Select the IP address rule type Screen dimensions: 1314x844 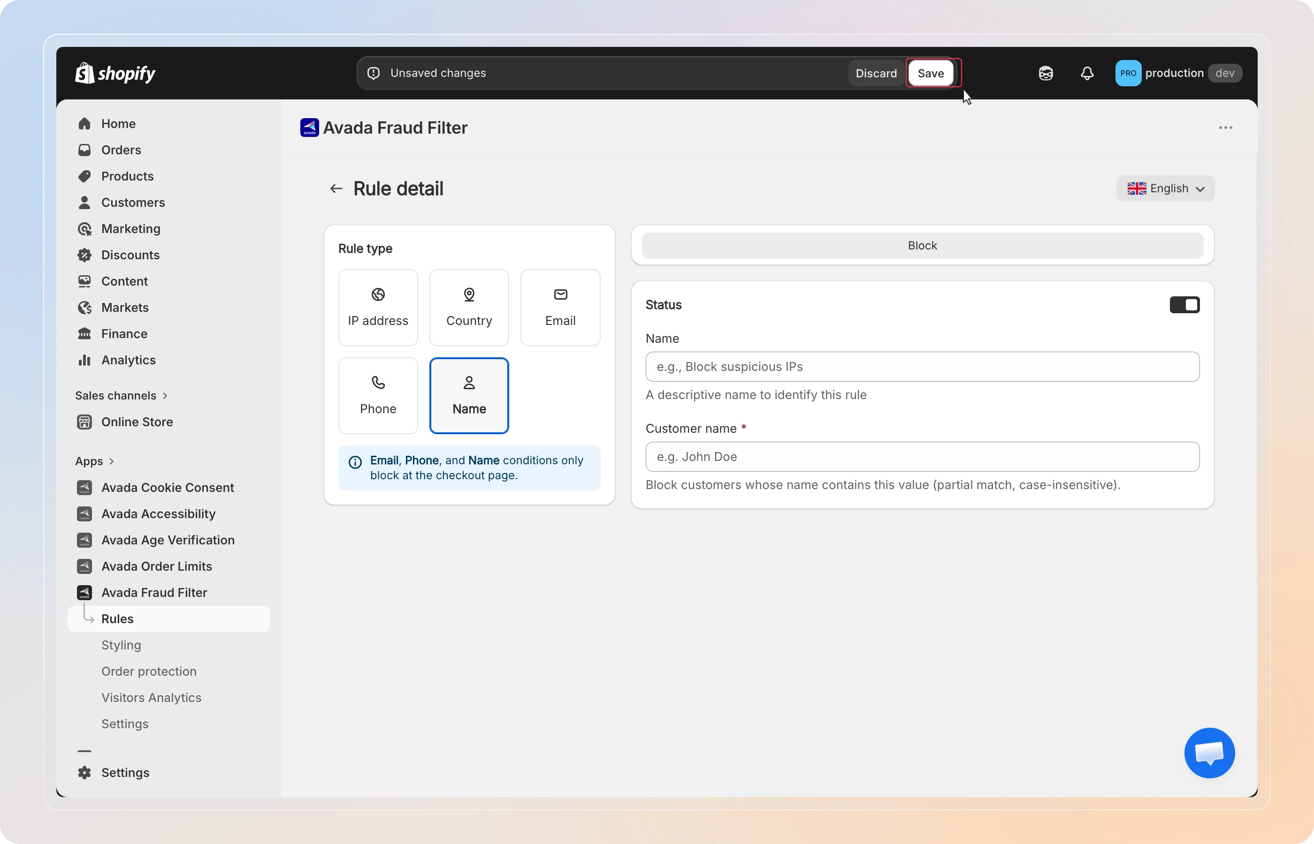[378, 308]
